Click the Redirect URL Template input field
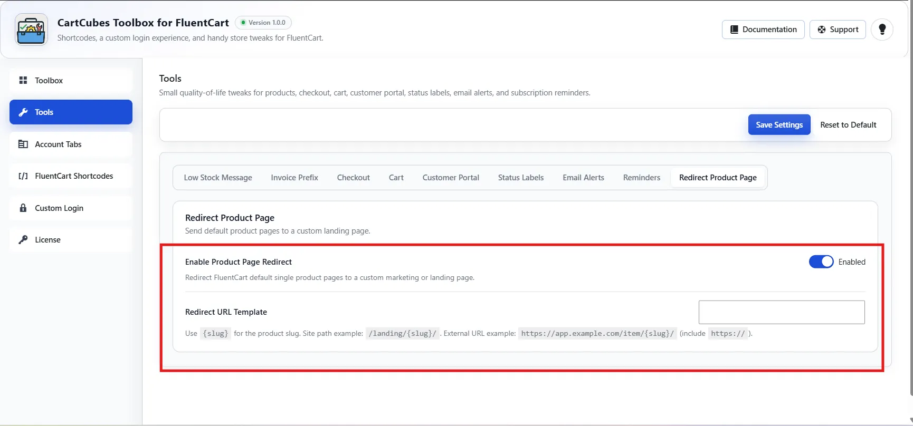913x426 pixels. (782, 312)
